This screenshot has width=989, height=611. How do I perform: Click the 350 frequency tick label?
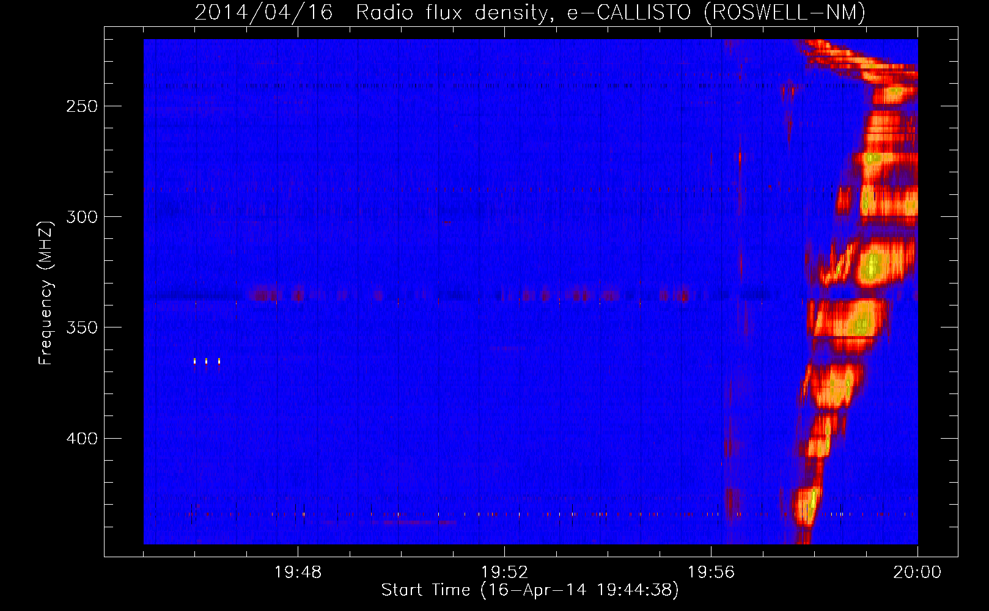tap(82, 327)
